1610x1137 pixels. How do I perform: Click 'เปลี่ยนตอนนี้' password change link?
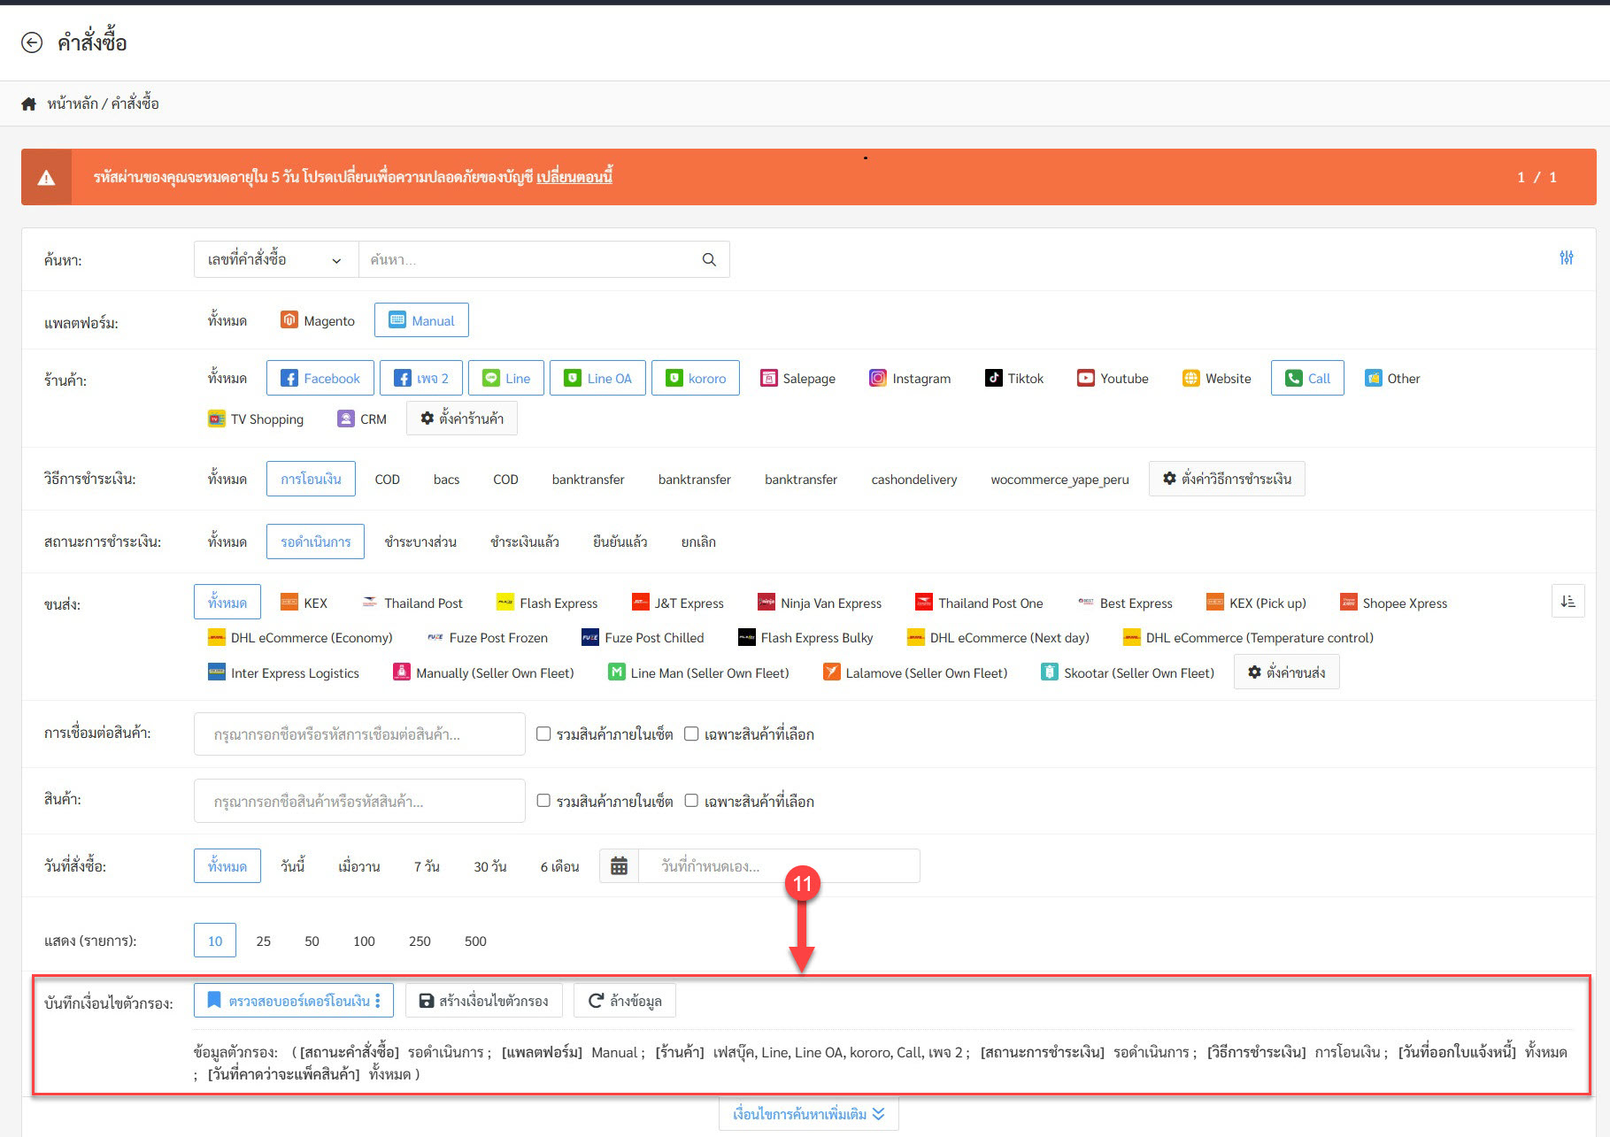pyautogui.click(x=574, y=177)
